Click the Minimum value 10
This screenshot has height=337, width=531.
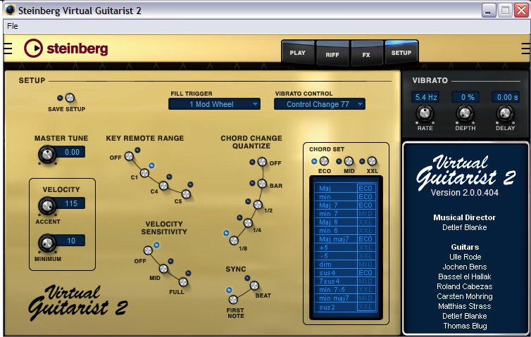[x=71, y=241]
